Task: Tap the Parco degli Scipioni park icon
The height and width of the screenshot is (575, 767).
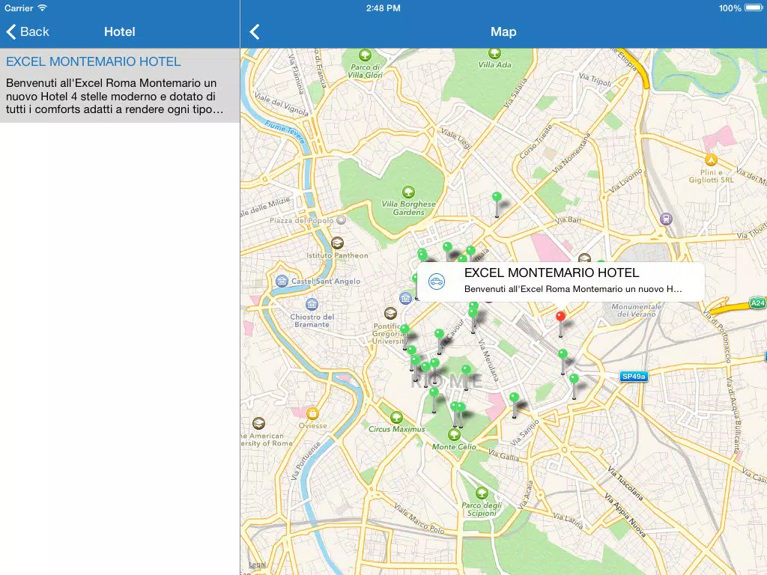Action: [x=482, y=493]
